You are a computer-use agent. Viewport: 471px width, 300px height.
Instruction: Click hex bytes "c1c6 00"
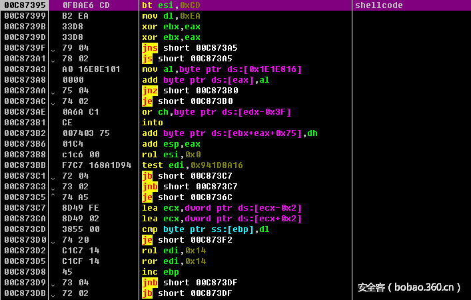tap(81, 155)
